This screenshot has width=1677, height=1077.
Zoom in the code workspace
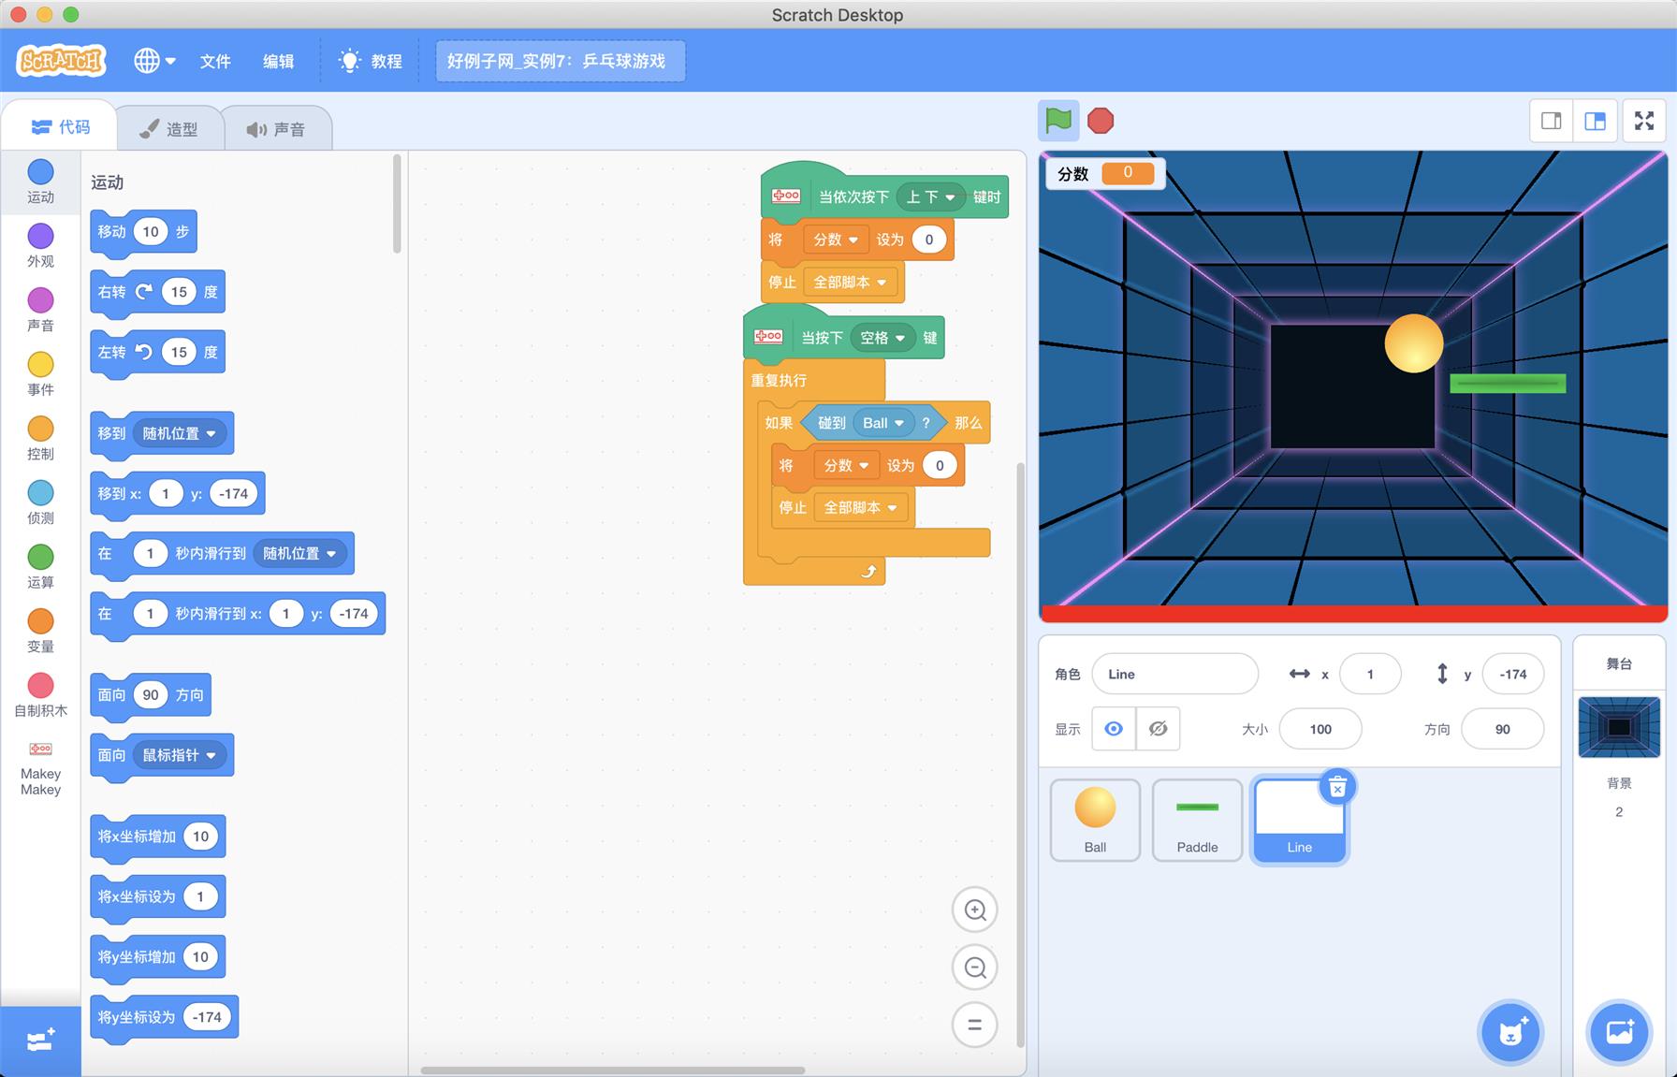[974, 910]
